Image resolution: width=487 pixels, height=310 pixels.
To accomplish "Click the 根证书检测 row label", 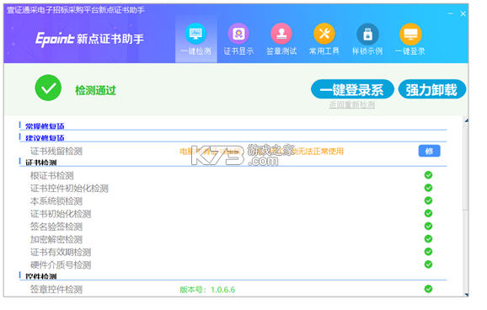I will tap(52, 176).
